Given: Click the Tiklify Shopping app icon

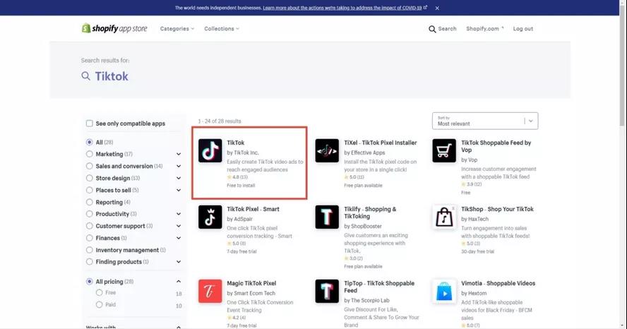Looking at the screenshot, I should (x=328, y=217).
